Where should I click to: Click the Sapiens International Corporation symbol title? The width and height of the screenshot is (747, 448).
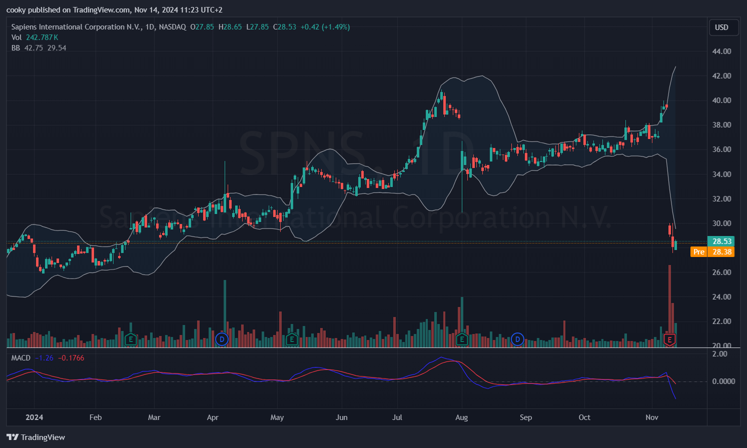click(x=99, y=27)
